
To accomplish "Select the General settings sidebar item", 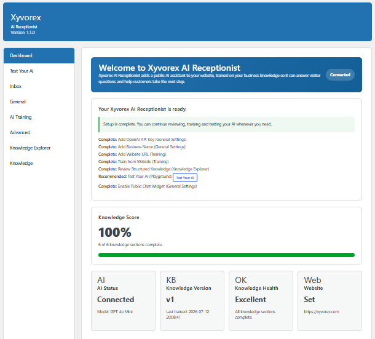I will pyautogui.click(x=39, y=102).
